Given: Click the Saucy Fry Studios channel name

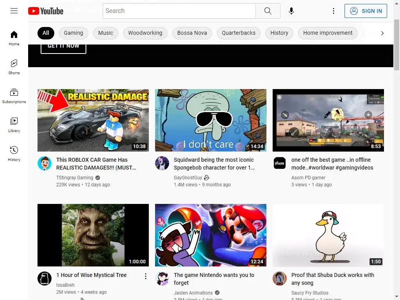Looking at the screenshot, I should coord(310,293).
